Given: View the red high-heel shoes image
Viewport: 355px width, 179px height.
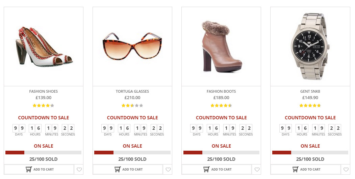Looking at the screenshot, I should coord(44,46).
